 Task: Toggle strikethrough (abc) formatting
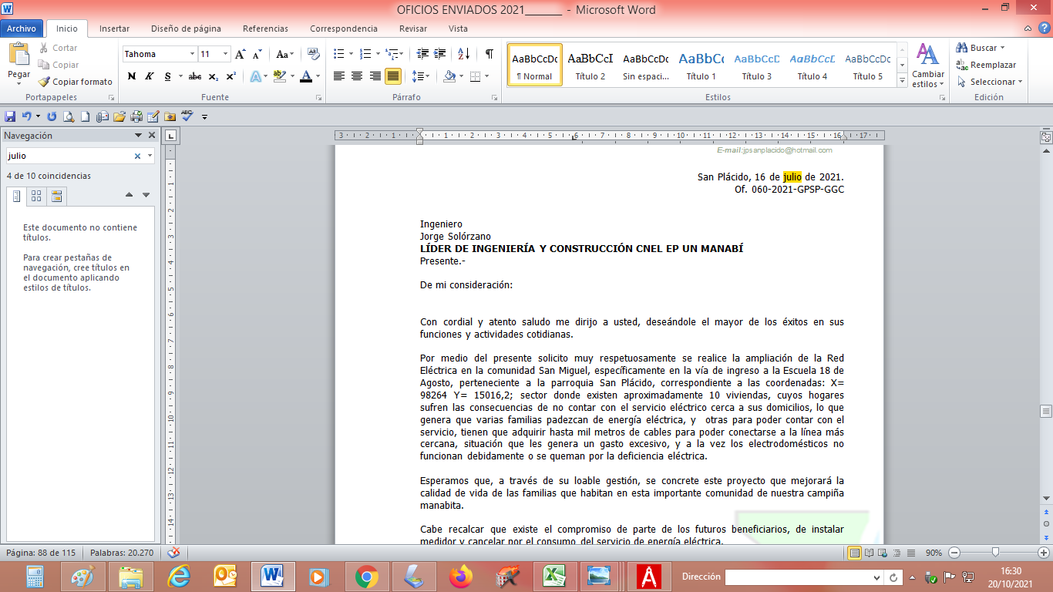pyautogui.click(x=195, y=76)
